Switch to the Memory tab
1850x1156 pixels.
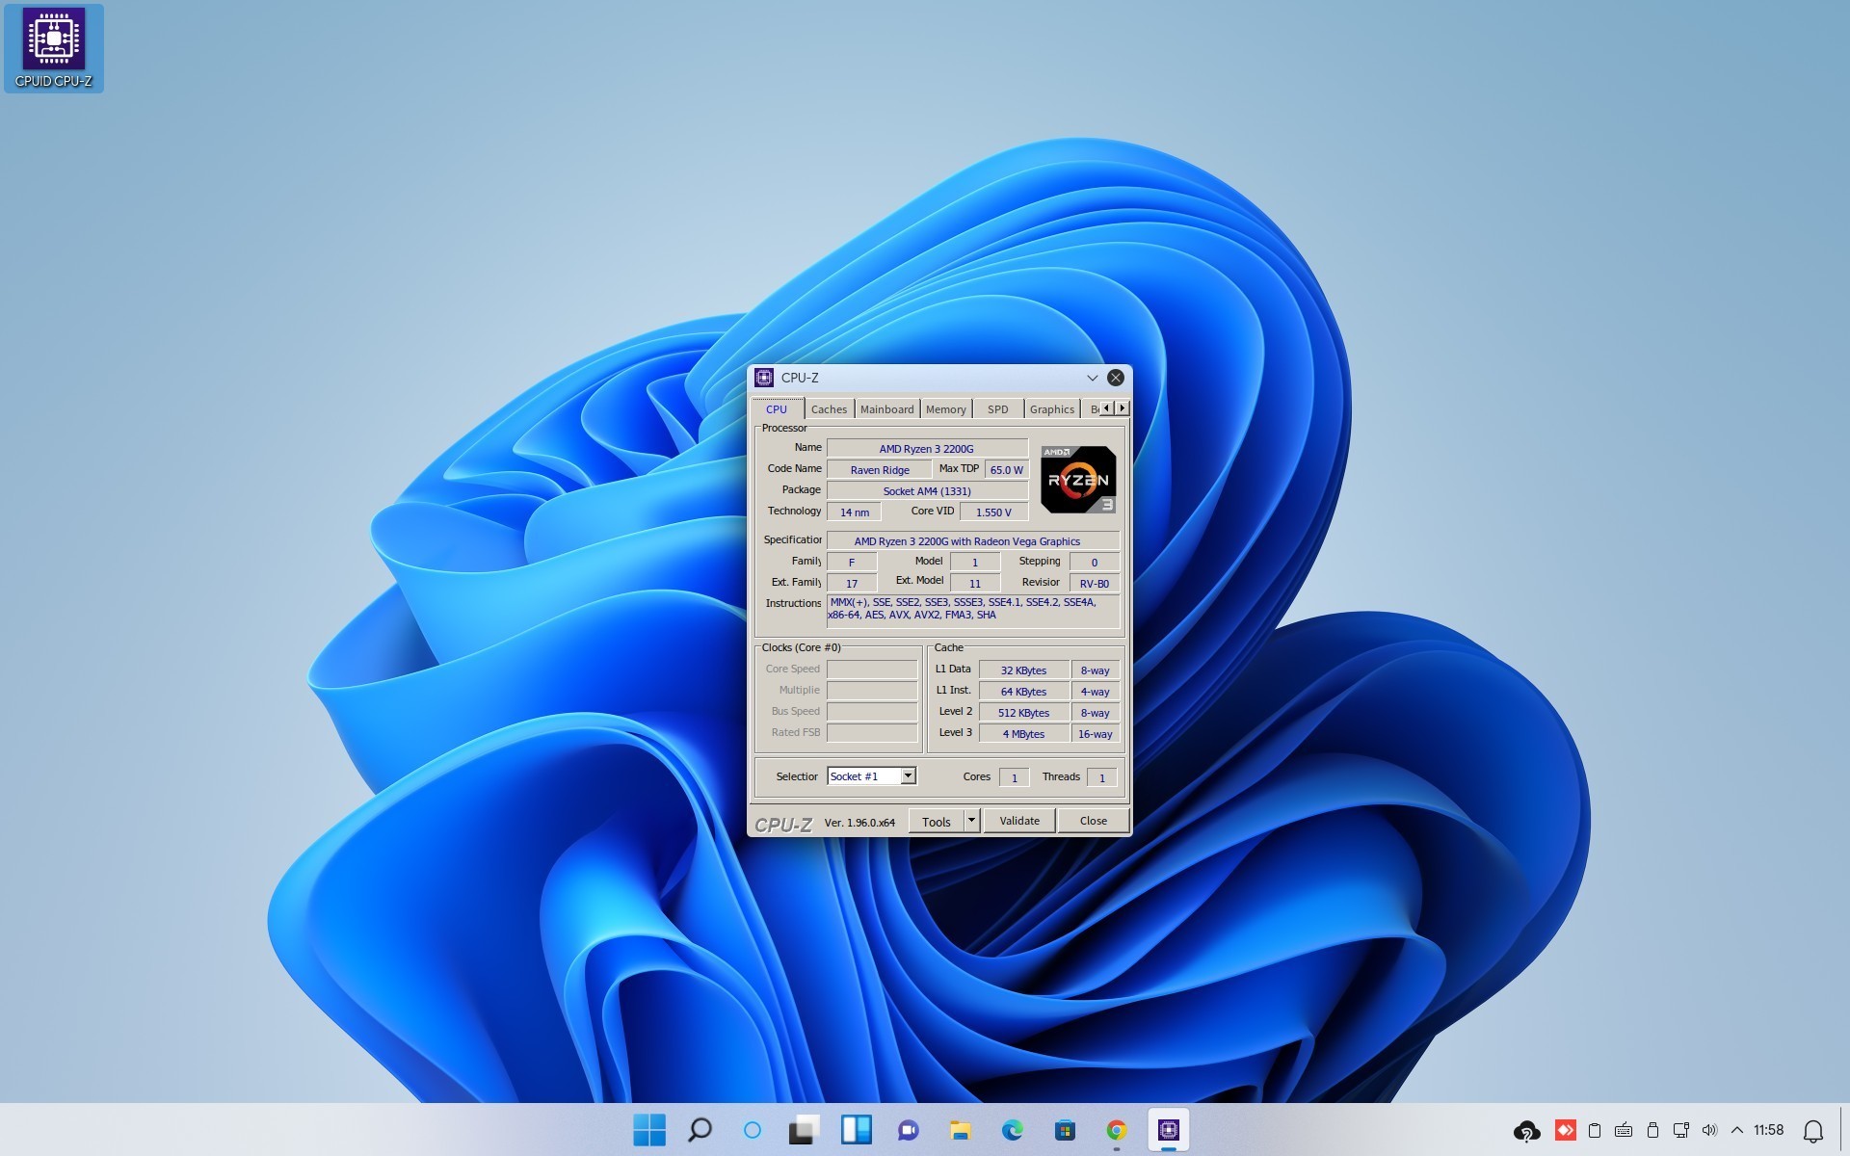click(945, 409)
